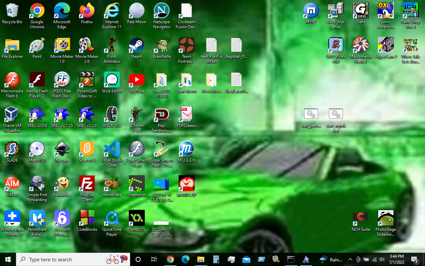Open CodeBlocks shortcut
The width and height of the screenshot is (425, 266).
(87, 221)
